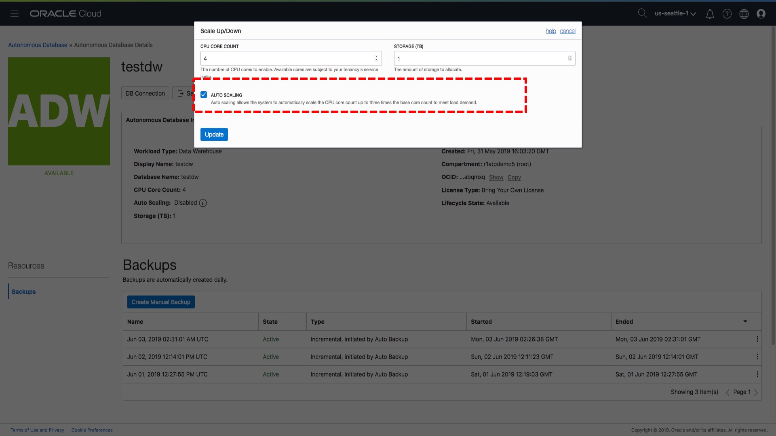The image size is (776, 436).
Task: Go to Autonomous Database breadcrumb
Action: coord(38,45)
